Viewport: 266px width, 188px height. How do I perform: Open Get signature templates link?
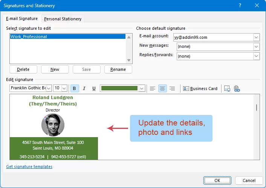point(29,167)
